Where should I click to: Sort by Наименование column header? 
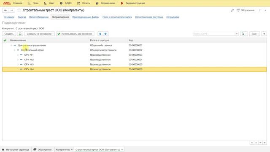(18, 41)
